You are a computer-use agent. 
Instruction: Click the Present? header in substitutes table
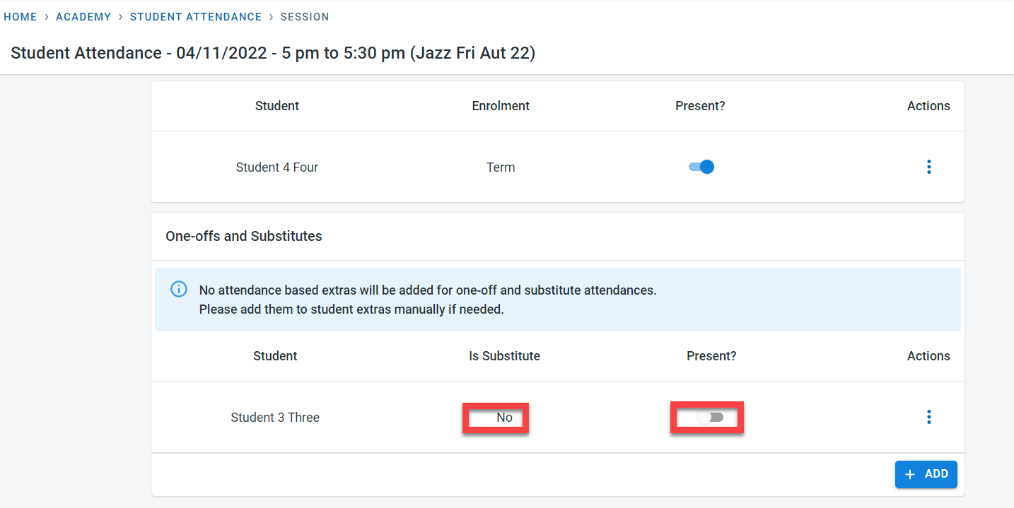(711, 356)
